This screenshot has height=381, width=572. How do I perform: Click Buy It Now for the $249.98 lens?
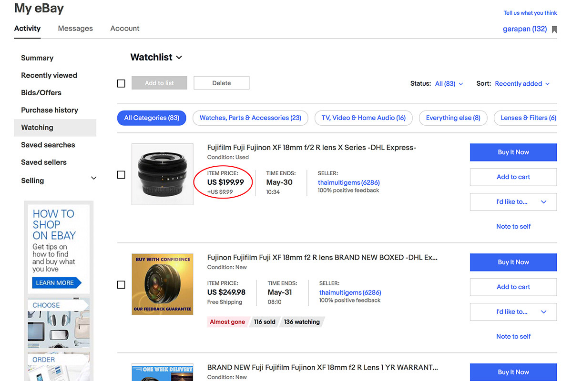(513, 262)
